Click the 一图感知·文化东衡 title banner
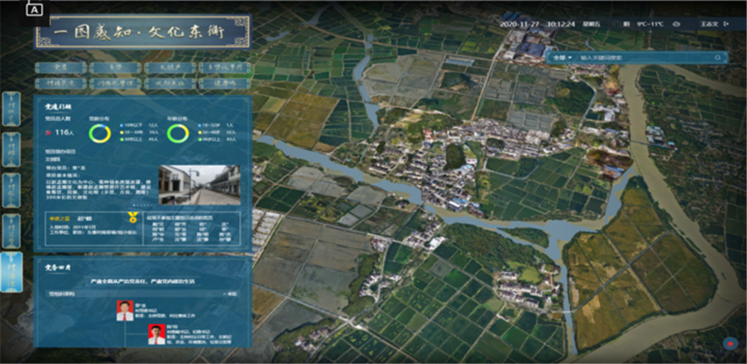The width and height of the screenshot is (747, 364). coord(143,31)
